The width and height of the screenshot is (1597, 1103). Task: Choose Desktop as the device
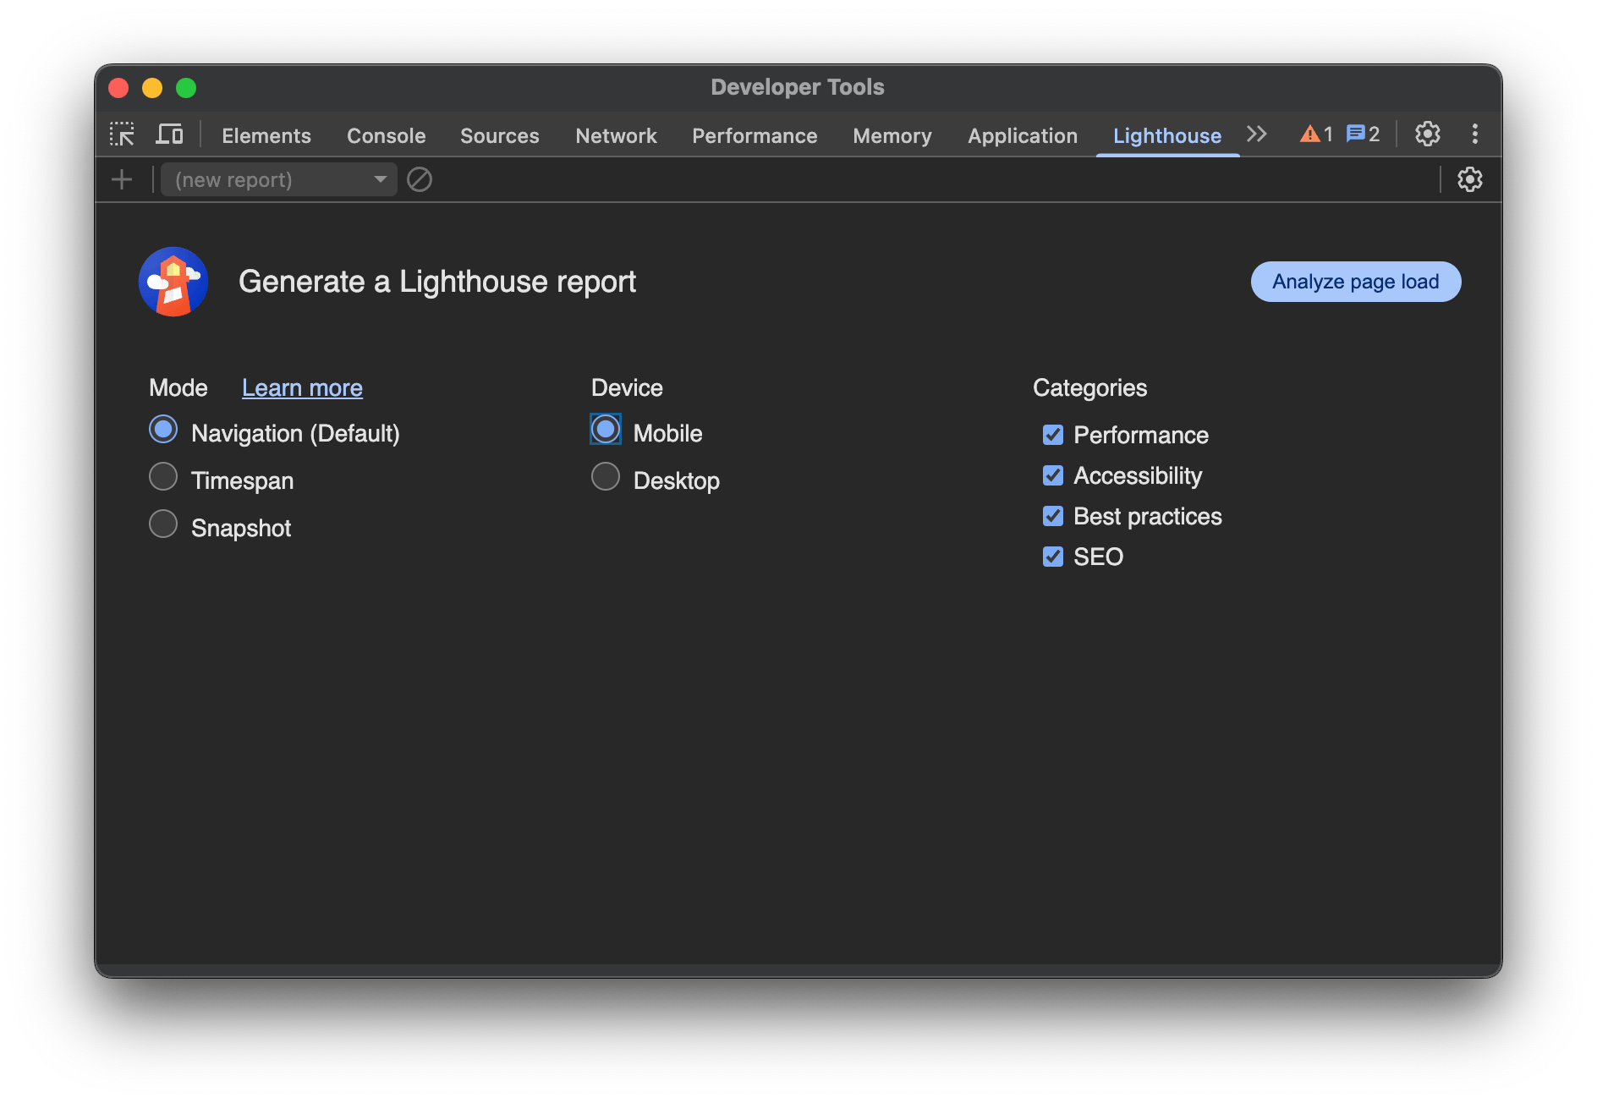(x=606, y=477)
